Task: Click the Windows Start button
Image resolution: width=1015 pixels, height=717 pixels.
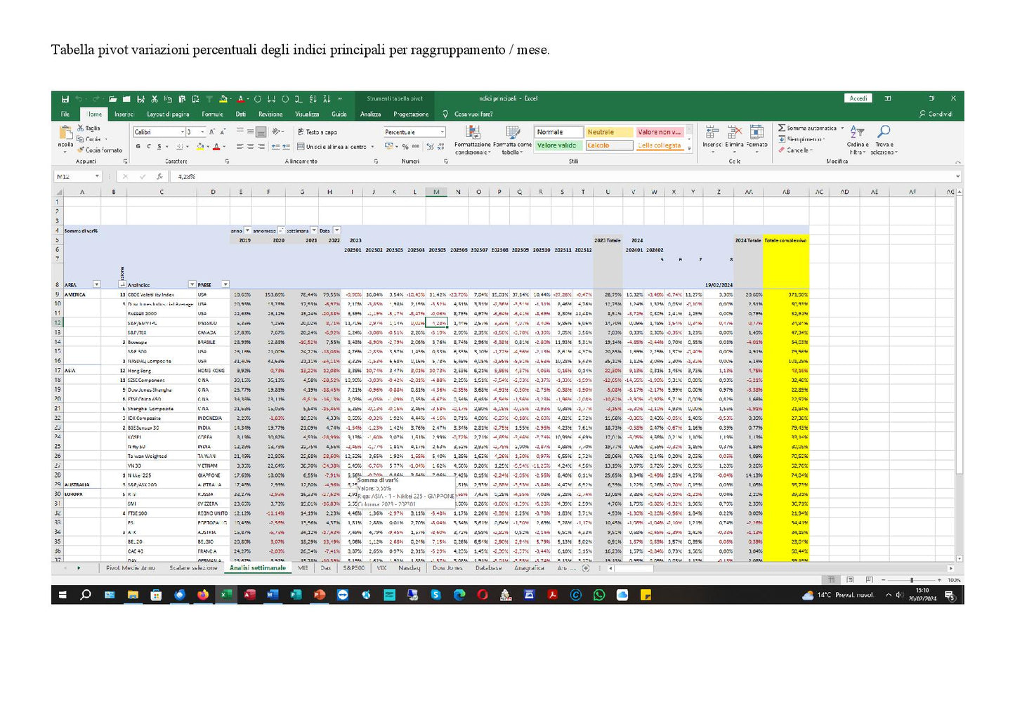Action: coord(63,595)
